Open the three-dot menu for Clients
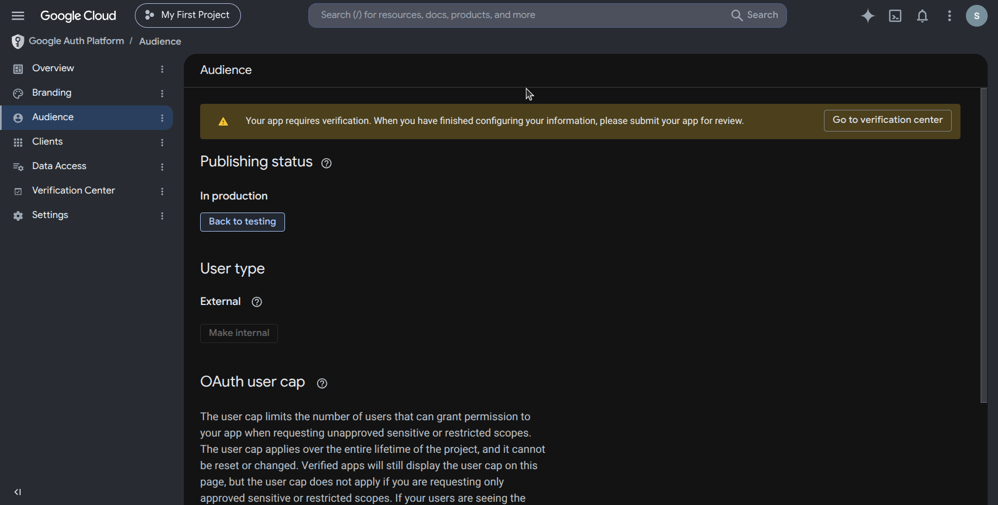 pos(162,142)
